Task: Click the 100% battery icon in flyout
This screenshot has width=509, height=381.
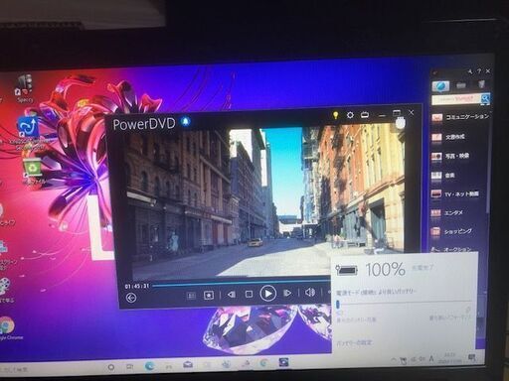Action: 347,270
